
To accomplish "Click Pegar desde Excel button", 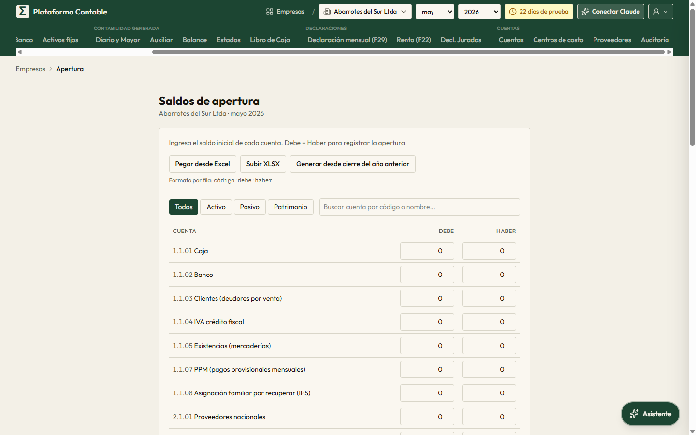I will pyautogui.click(x=203, y=164).
